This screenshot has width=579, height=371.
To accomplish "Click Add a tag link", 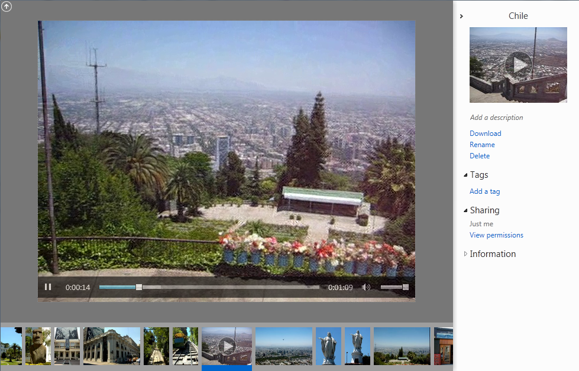I will click(484, 191).
